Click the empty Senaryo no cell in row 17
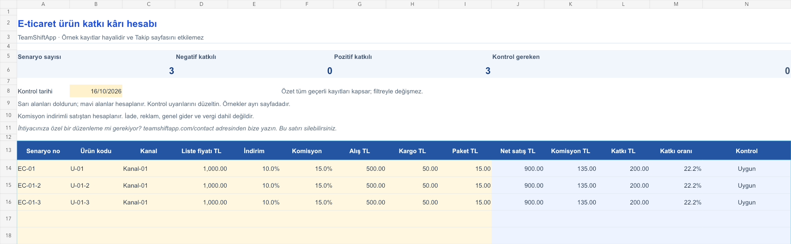Viewport: 791px width, 244px height. tap(43, 219)
